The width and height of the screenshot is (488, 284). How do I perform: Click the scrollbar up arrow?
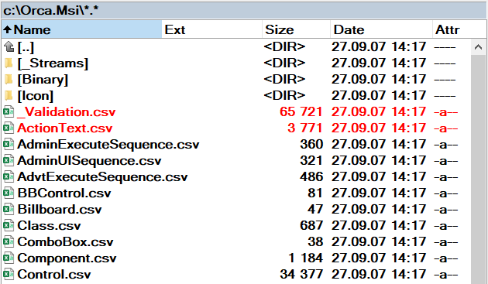(x=479, y=47)
